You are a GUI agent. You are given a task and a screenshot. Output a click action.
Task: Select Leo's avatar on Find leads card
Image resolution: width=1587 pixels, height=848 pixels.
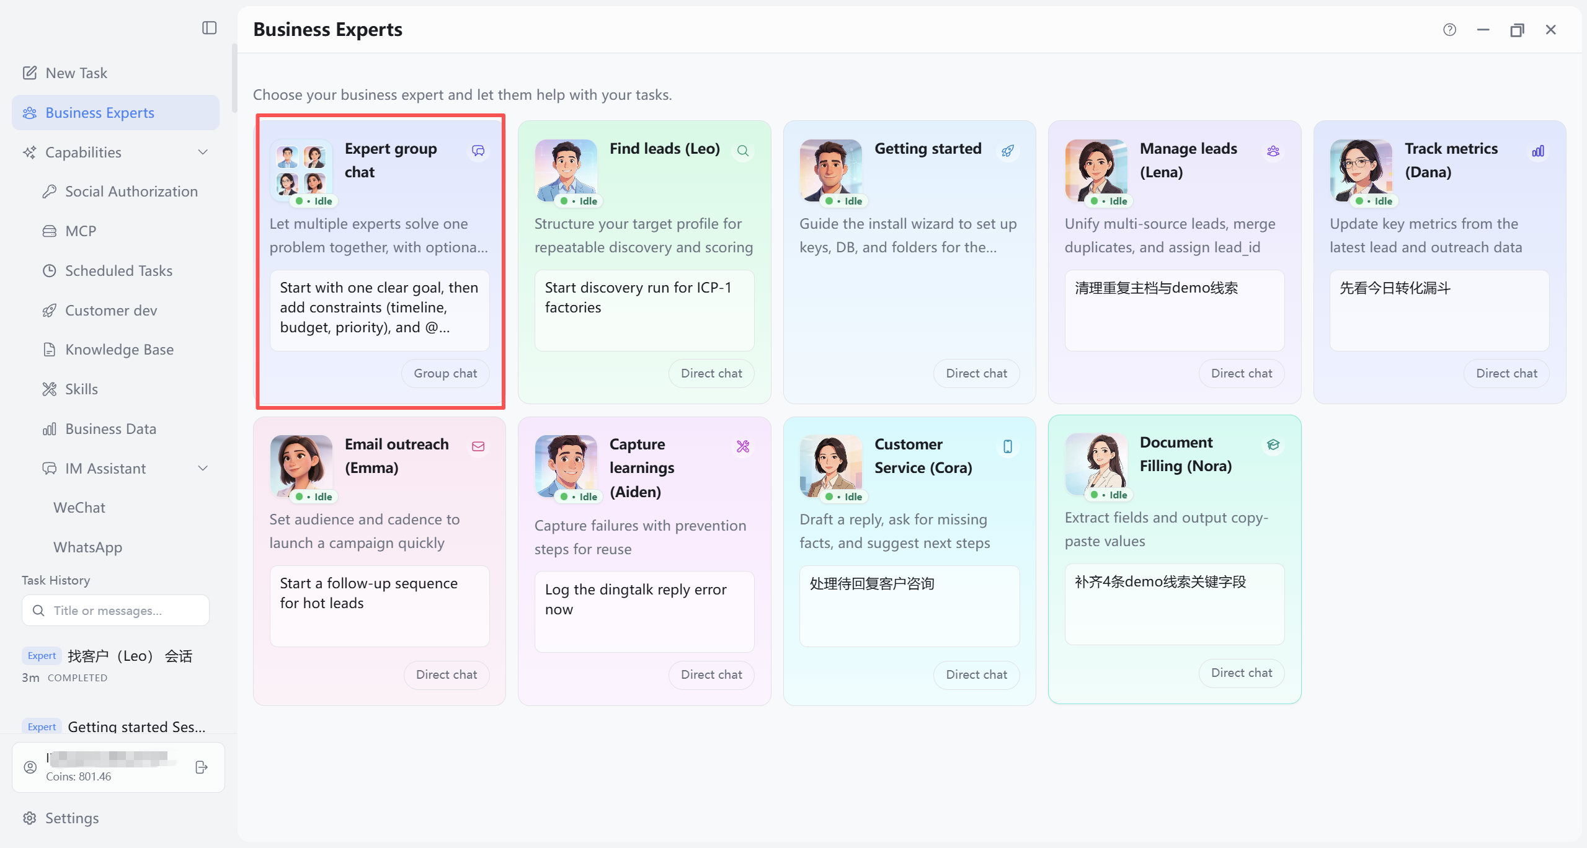coord(566,170)
